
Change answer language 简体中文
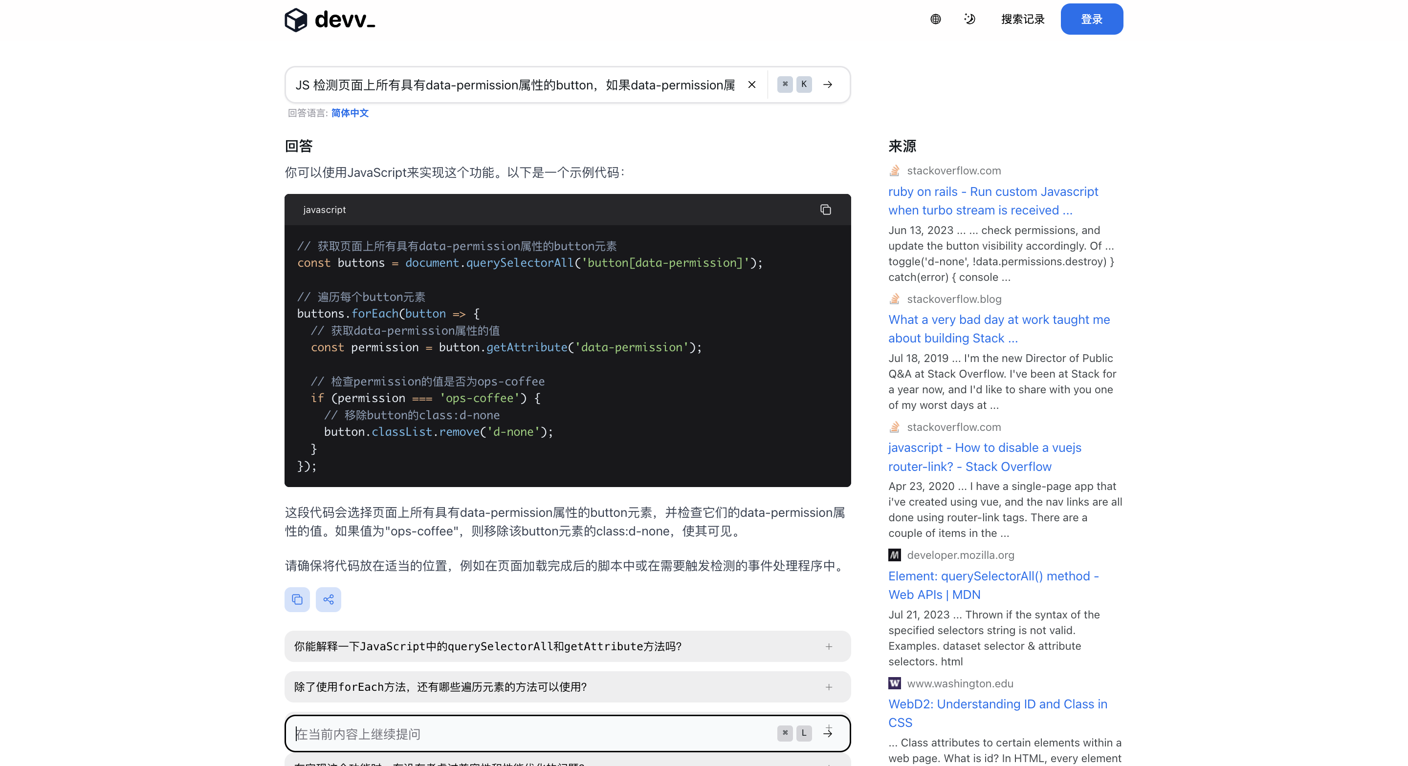pos(350,113)
